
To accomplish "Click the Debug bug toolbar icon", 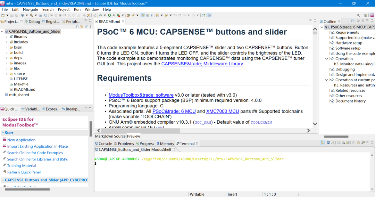I will 100,15.
